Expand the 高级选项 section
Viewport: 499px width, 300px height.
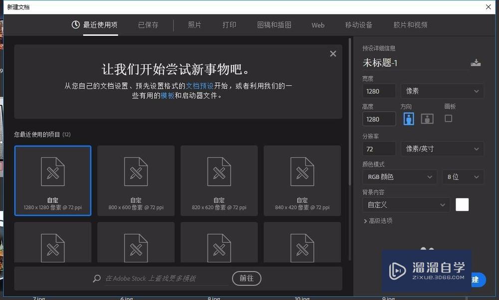[x=378, y=221]
